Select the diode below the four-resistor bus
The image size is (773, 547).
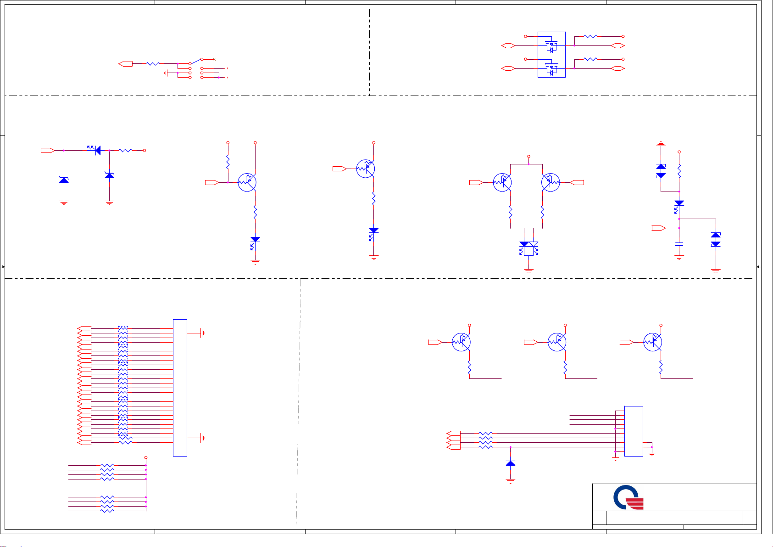[510, 463]
